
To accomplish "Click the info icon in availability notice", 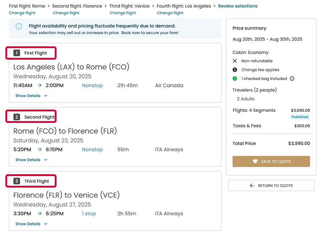I will point(19,26).
